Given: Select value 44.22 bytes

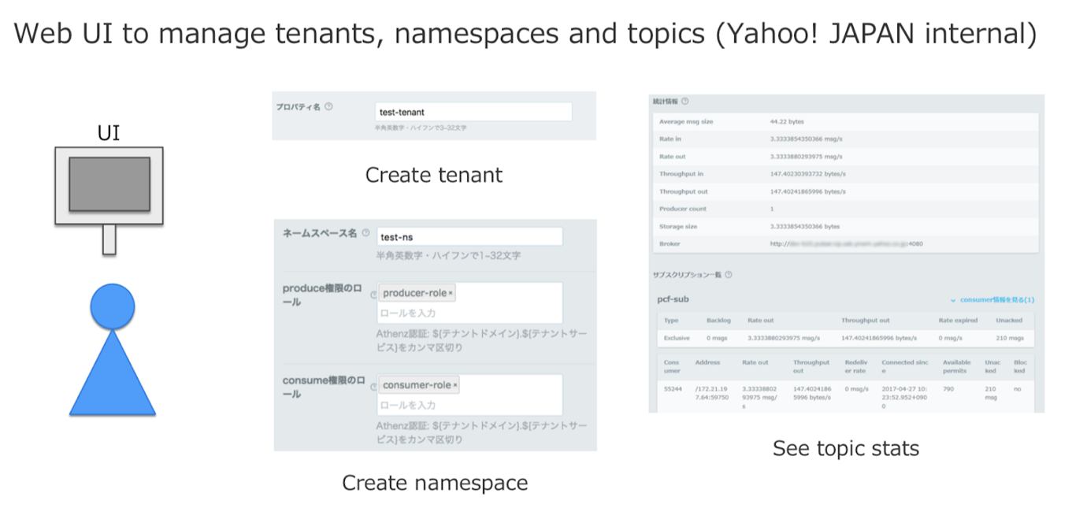Looking at the screenshot, I should pos(787,122).
